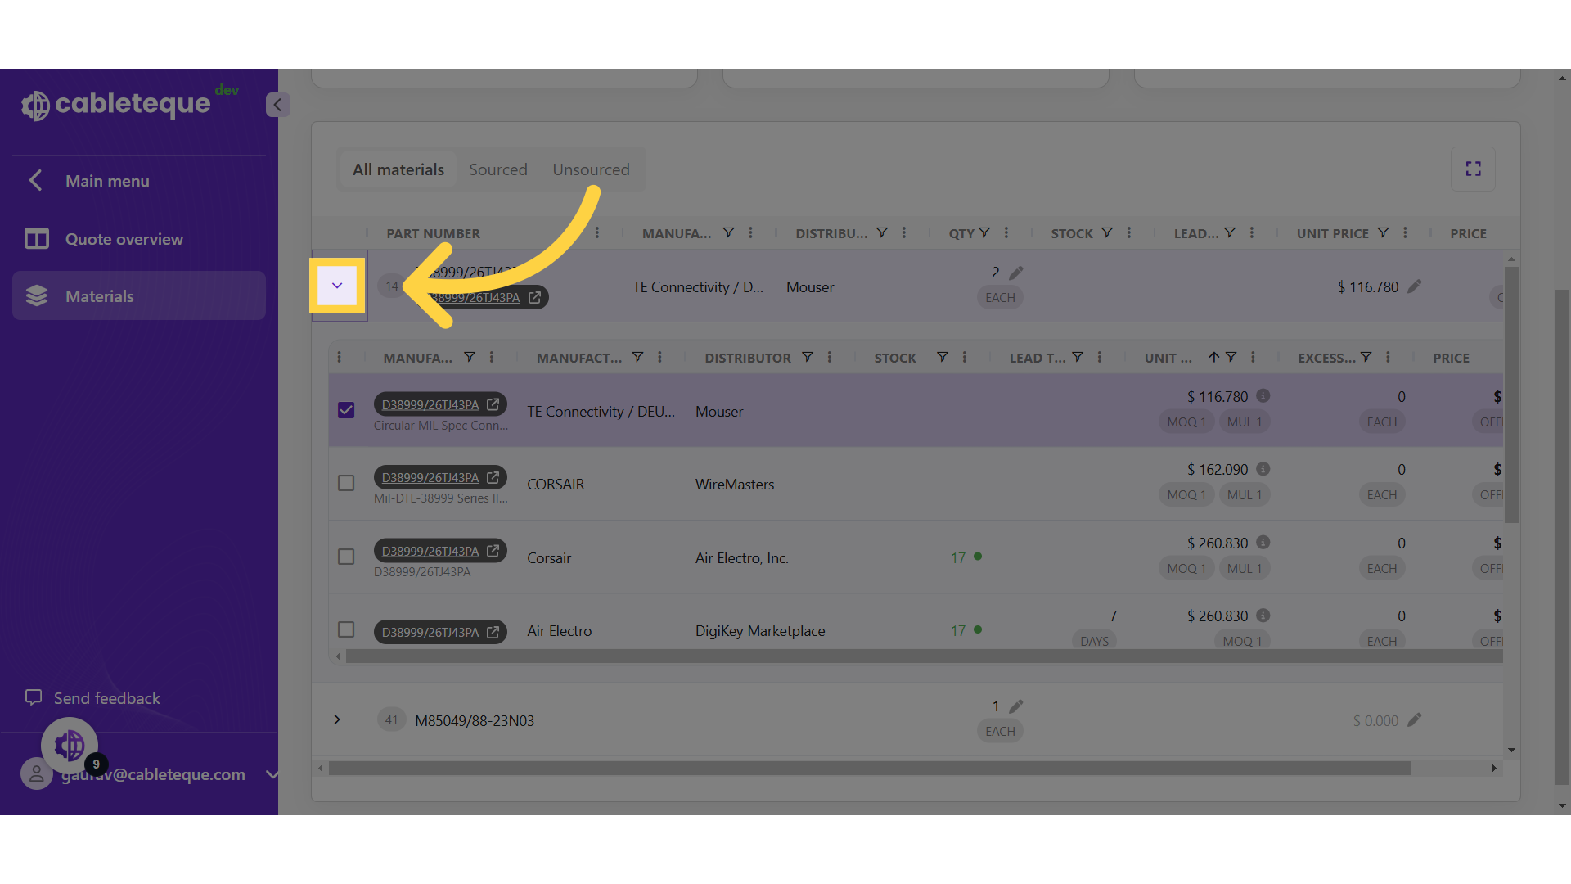Expand the M85049/88-23N03 row
The width and height of the screenshot is (1571, 884).
[x=337, y=719]
